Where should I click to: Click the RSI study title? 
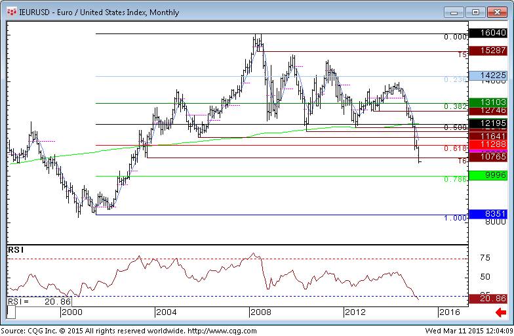coord(14,250)
